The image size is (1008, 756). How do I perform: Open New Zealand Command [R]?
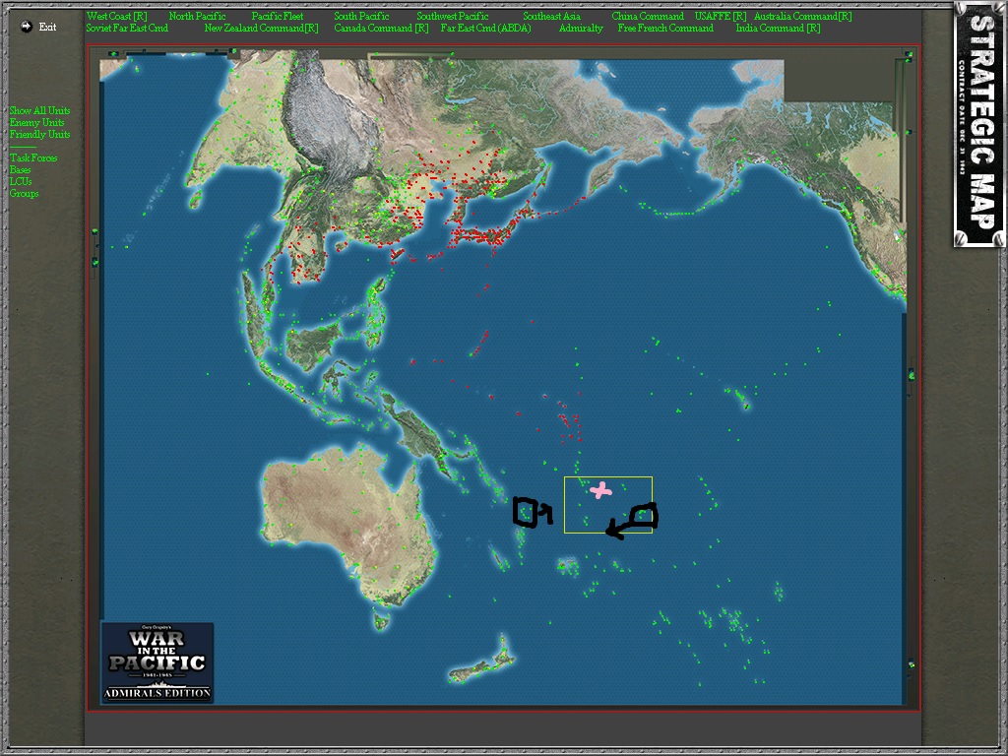(x=262, y=29)
